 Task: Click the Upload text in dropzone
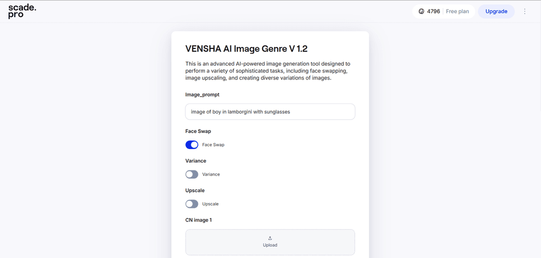click(x=270, y=245)
